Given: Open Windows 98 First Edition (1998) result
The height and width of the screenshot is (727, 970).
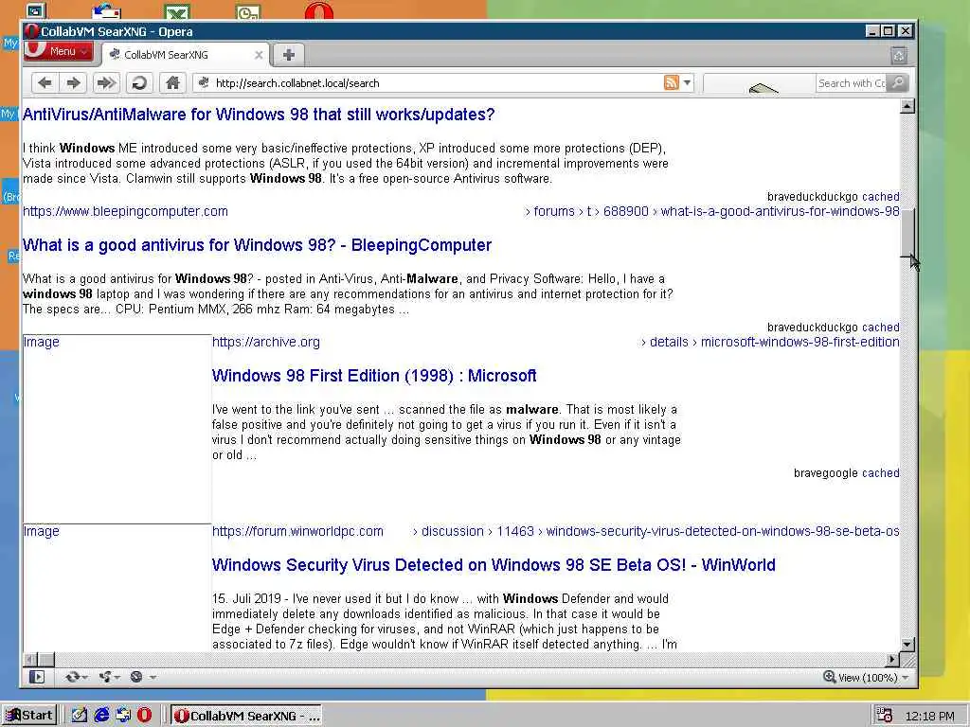Looking at the screenshot, I should pyautogui.click(x=374, y=376).
